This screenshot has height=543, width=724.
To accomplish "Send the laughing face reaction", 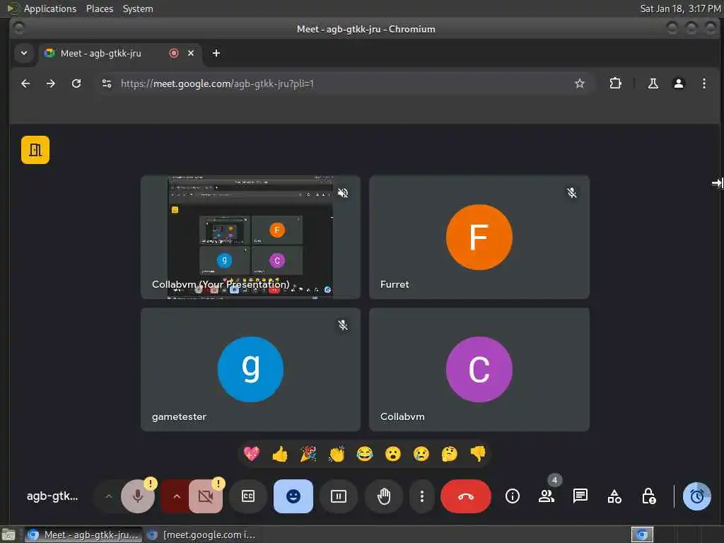I will 365,454.
